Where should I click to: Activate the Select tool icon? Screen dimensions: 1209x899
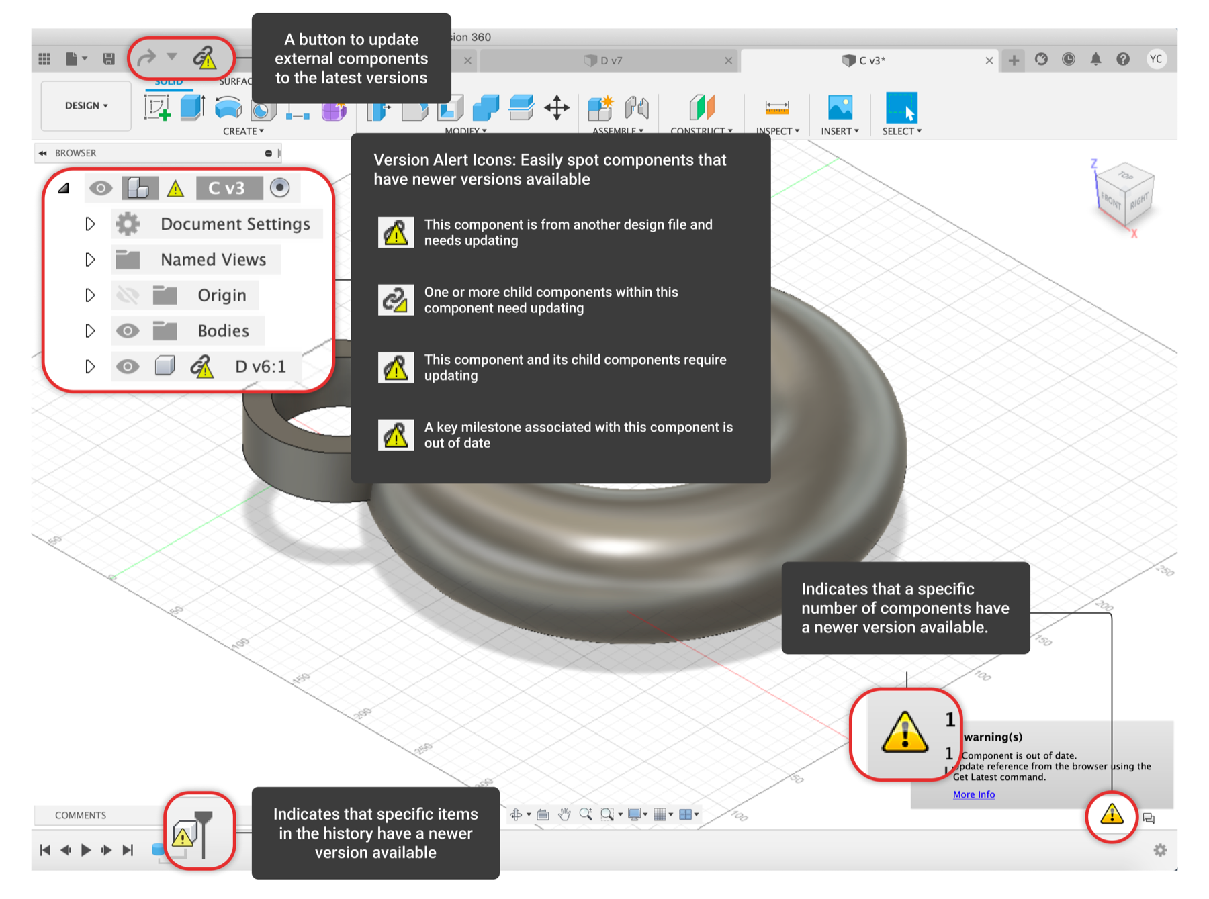[901, 107]
